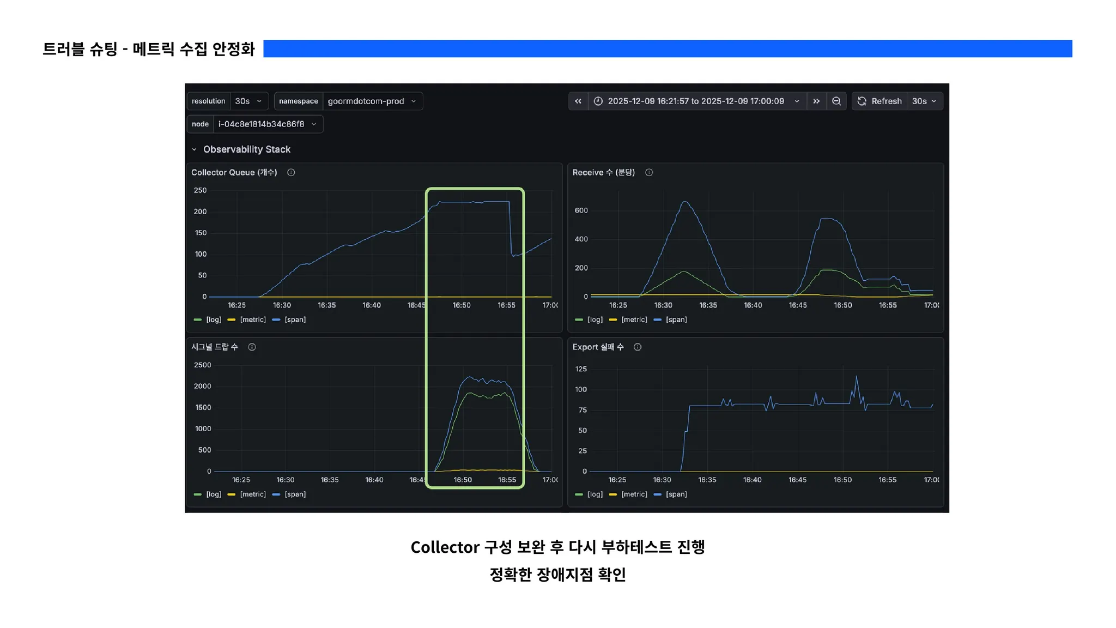1116x628 pixels.
Task: Click the info icon next to Receive 수 panel
Action: point(649,172)
